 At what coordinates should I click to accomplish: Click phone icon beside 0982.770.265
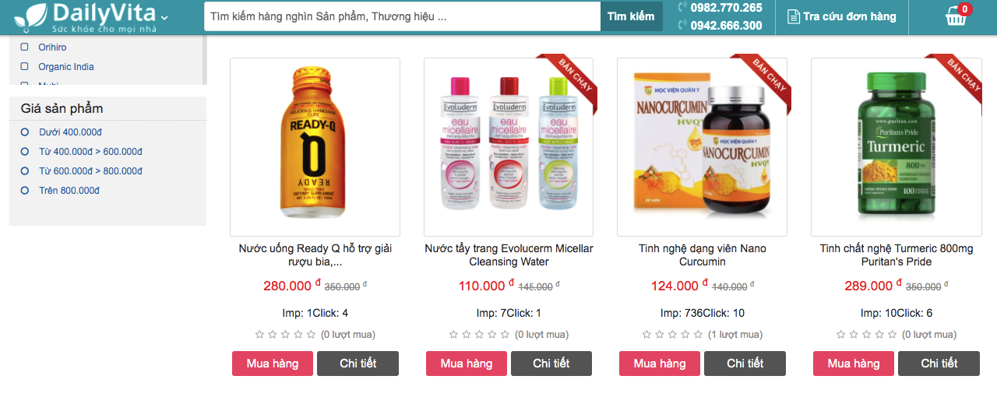coord(683,7)
